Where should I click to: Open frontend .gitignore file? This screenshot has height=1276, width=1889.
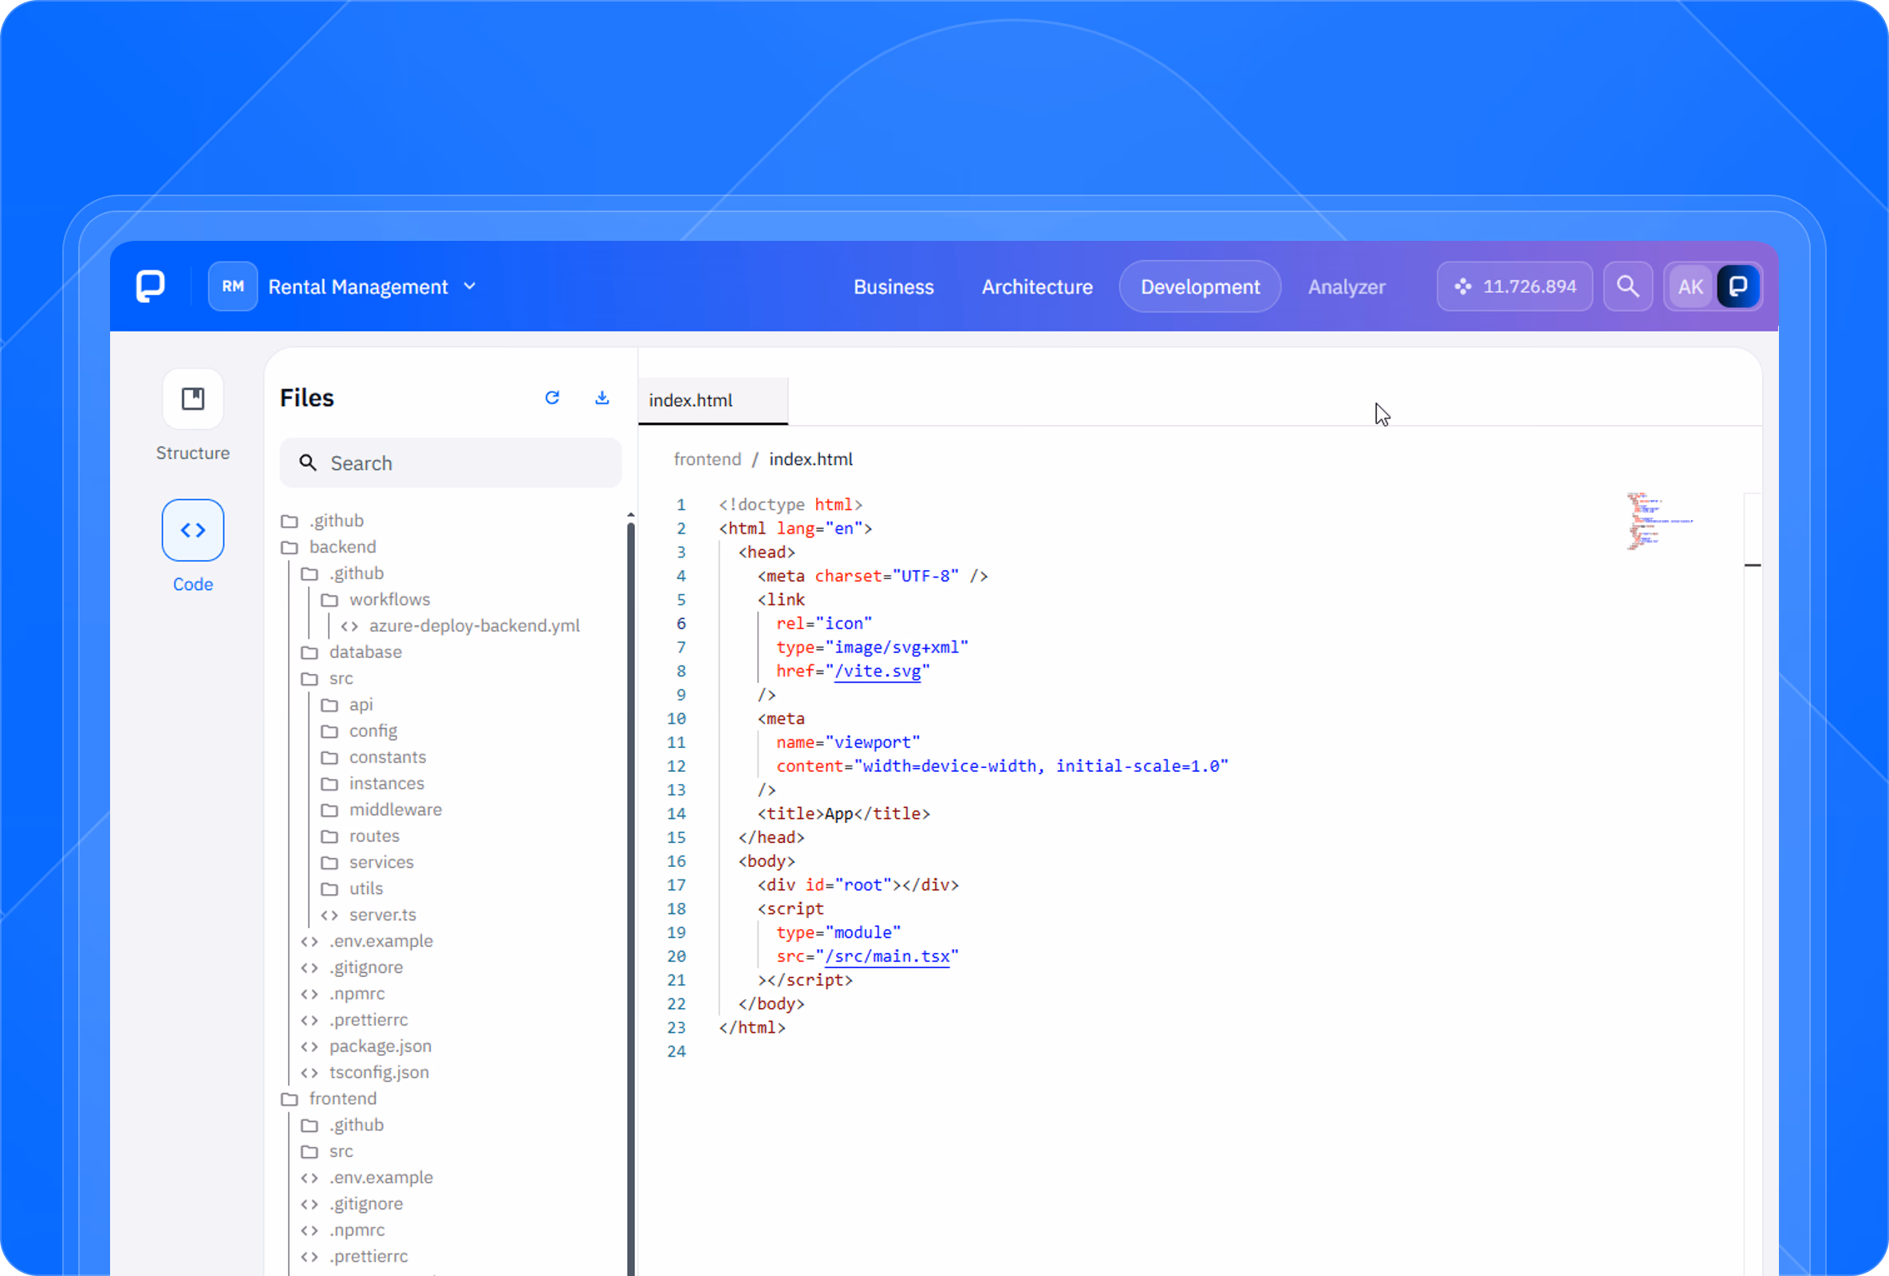click(x=352, y=1203)
